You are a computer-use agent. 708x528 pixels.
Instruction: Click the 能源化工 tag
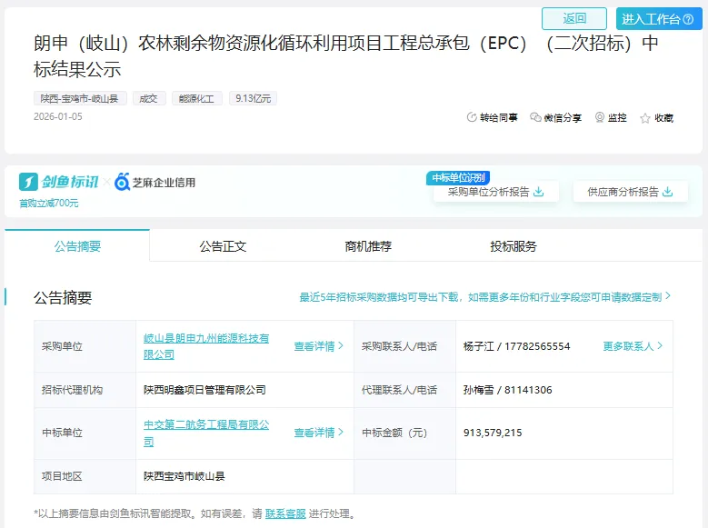196,98
